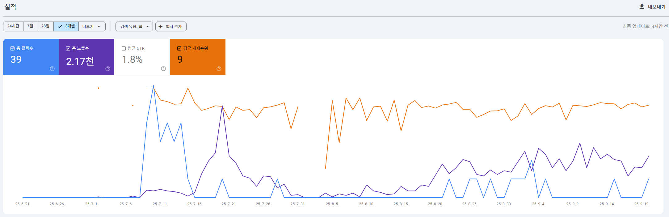This screenshot has width=669, height=217.
Task: Select the 28일 date range
Action: pos(45,26)
